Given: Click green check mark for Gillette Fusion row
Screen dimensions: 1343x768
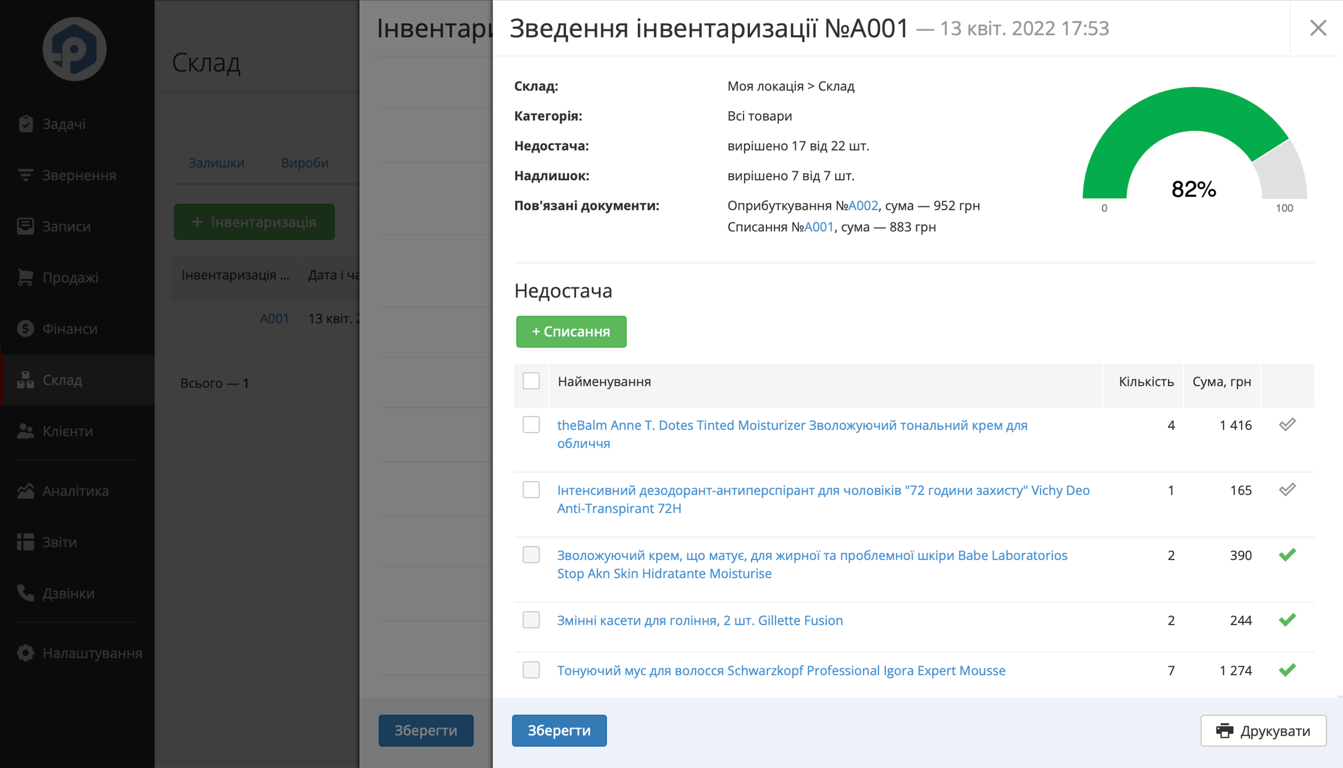Looking at the screenshot, I should (1287, 620).
